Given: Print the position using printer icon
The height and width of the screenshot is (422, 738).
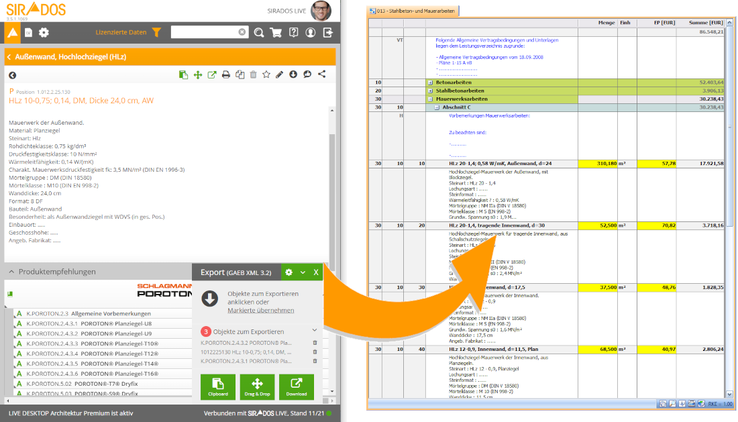Looking at the screenshot, I should pos(226,74).
